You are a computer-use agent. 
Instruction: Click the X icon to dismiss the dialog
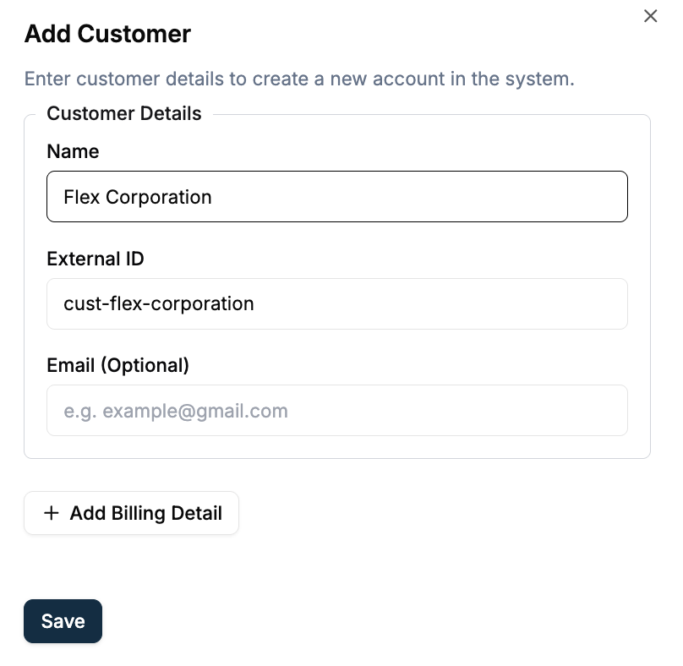(650, 16)
